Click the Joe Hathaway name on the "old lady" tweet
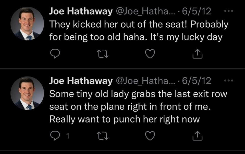 tap(81, 81)
